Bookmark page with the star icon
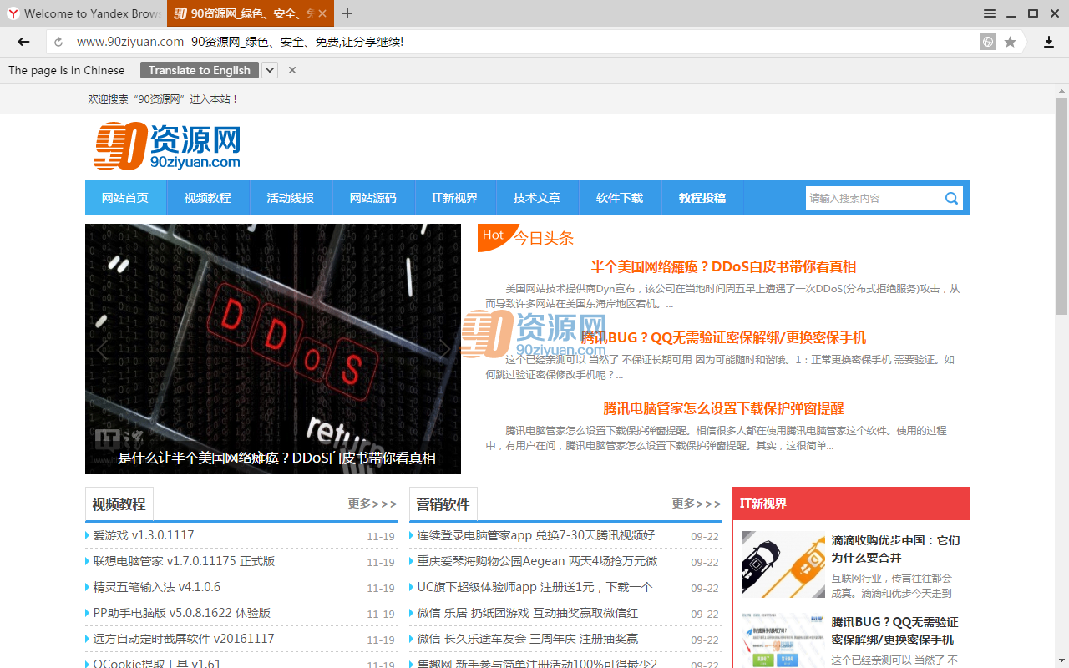This screenshot has height=668, width=1069. pos(1010,42)
